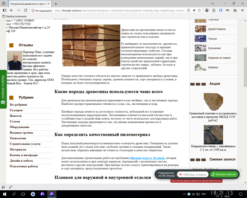Click the Галька pebbles thumbnail
Viewport: 247px width, 198px height.
pos(200,39)
